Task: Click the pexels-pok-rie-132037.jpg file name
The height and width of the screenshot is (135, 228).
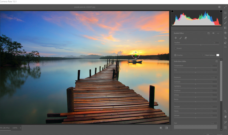Action: click(85, 7)
